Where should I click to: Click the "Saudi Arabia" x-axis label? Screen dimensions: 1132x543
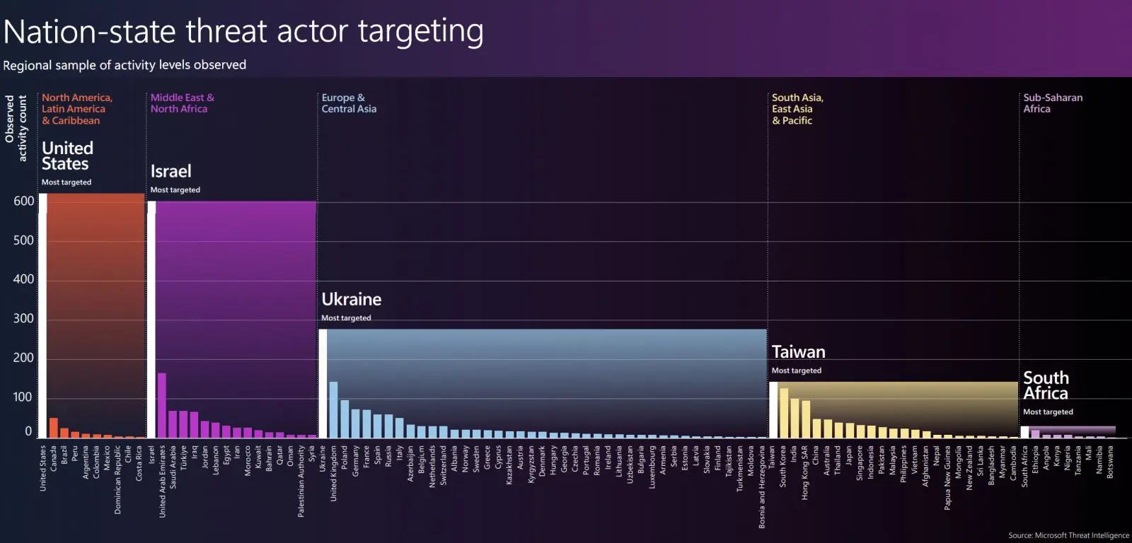173,467
